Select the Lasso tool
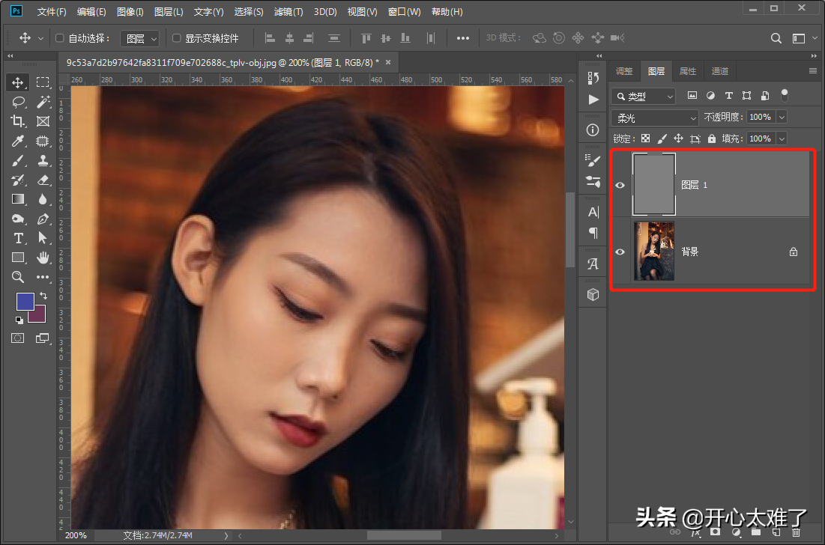Image resolution: width=825 pixels, height=545 pixels. [x=18, y=102]
